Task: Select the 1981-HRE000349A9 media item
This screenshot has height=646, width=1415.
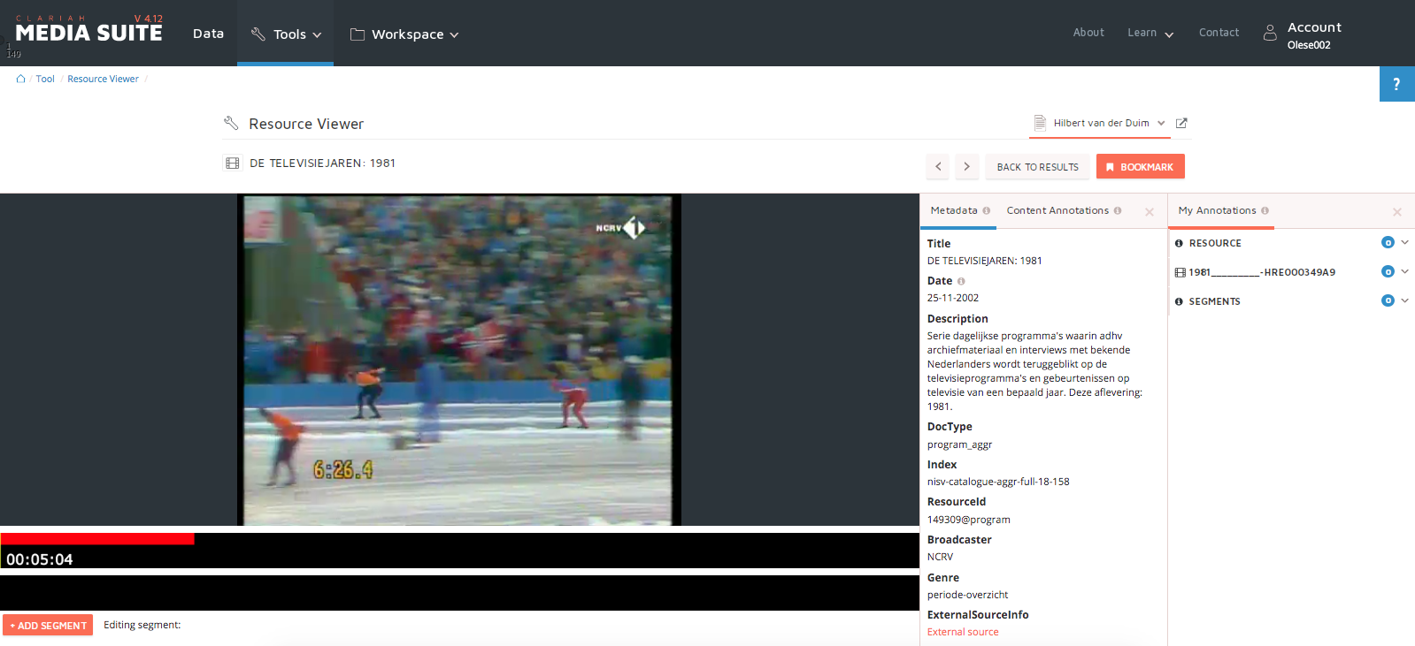Action: [x=1262, y=272]
